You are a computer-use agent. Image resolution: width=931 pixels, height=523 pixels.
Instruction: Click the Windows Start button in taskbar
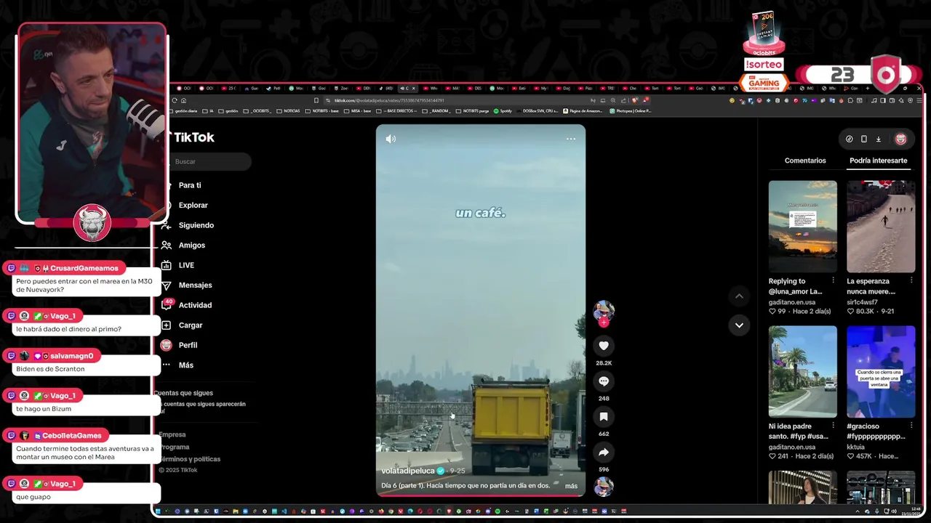(157, 511)
